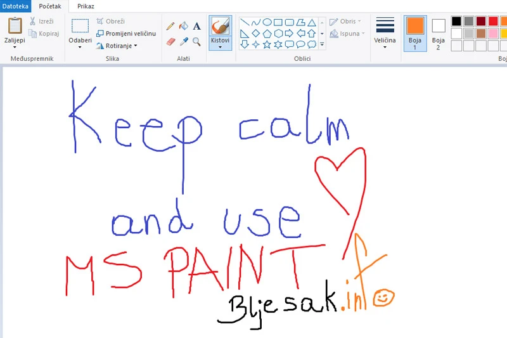Pick the Rounded rectangular callout shape
Viewport: 507px width, 338px height.
290,44
